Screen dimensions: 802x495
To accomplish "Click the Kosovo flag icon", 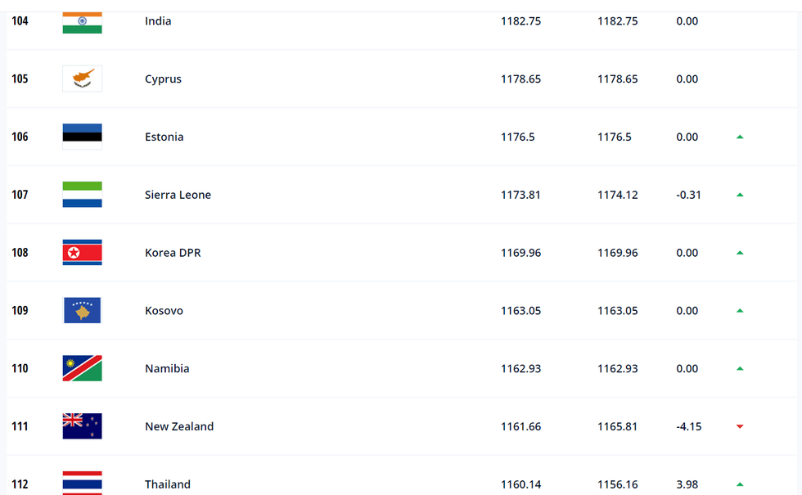I will (x=82, y=311).
